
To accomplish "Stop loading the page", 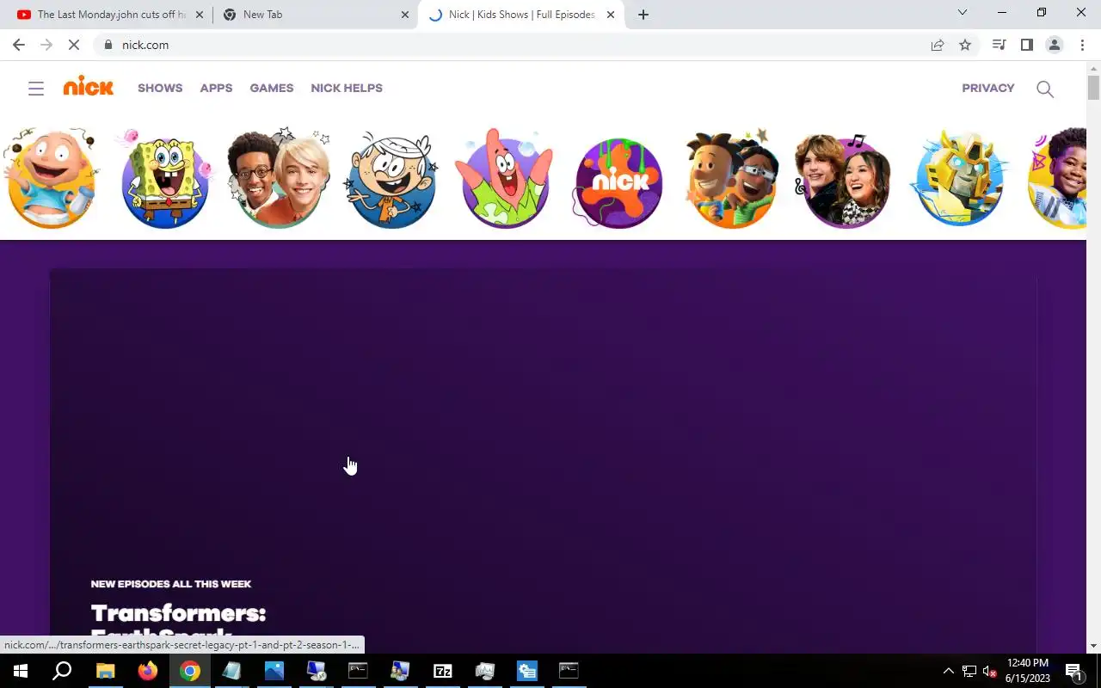I will pyautogui.click(x=74, y=45).
